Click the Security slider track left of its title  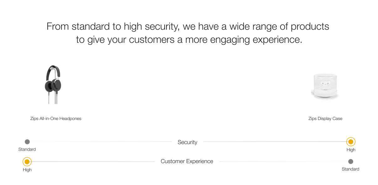[100, 142]
